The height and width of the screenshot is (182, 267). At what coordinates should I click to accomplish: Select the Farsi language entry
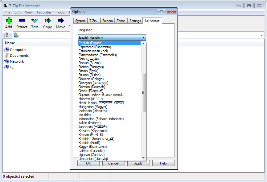click(x=109, y=59)
